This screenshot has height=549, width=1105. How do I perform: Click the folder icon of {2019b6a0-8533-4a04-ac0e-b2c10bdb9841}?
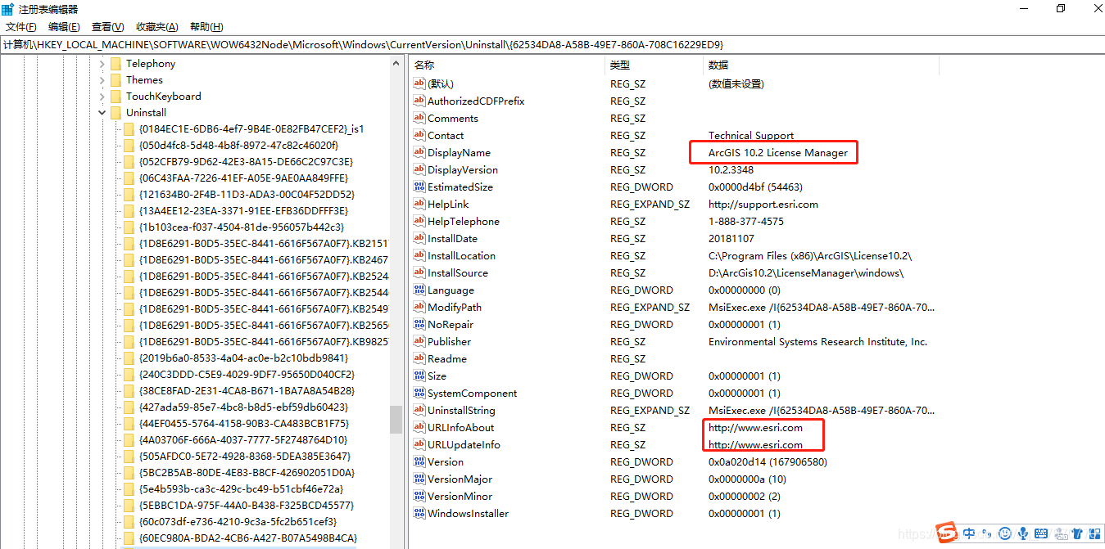(x=129, y=358)
